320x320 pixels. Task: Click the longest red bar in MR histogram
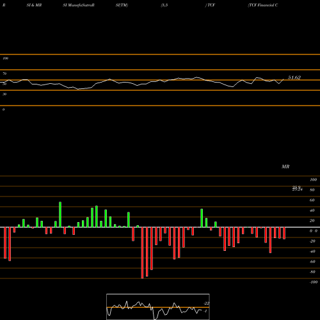point(142,253)
